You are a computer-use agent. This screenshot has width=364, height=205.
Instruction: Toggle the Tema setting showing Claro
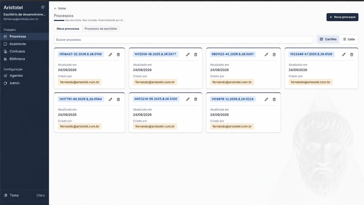pyautogui.click(x=24, y=195)
